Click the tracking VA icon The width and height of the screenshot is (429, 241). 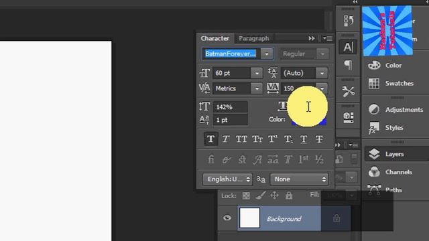(273, 88)
